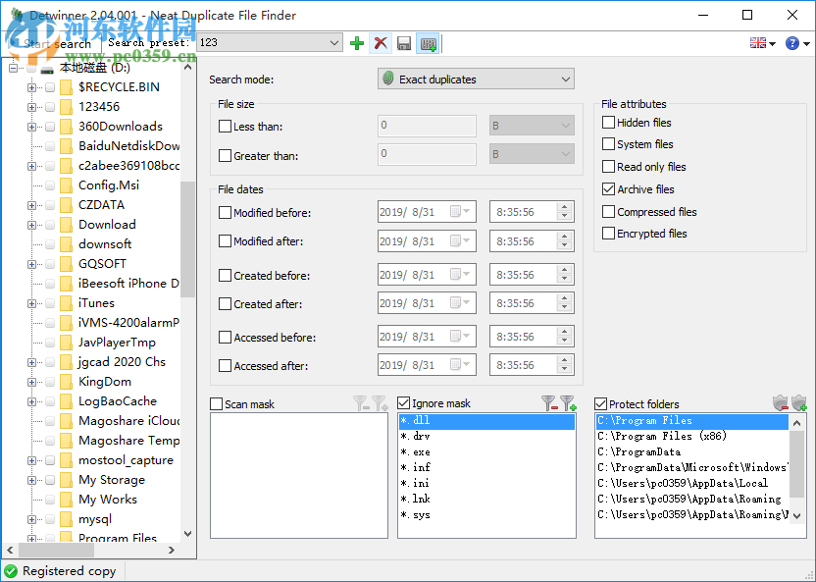816x582 pixels.
Task: Remove entry from Ignore mask filter icon
Action: coord(549,403)
